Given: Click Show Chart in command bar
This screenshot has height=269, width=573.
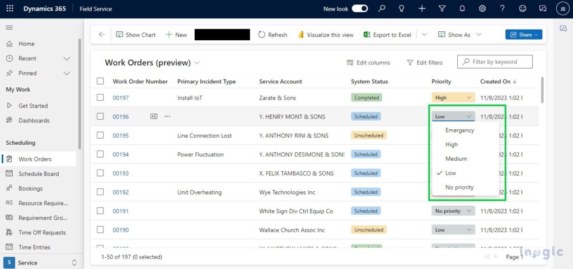Looking at the screenshot, I should 135,35.
